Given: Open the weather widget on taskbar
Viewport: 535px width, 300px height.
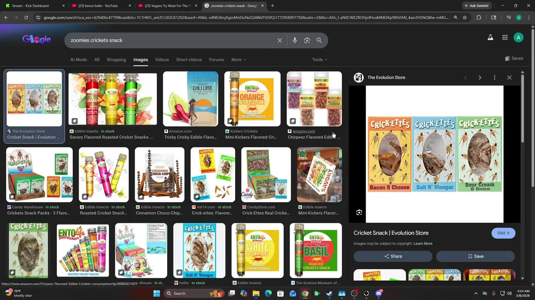Looking at the screenshot, I should click(x=18, y=293).
